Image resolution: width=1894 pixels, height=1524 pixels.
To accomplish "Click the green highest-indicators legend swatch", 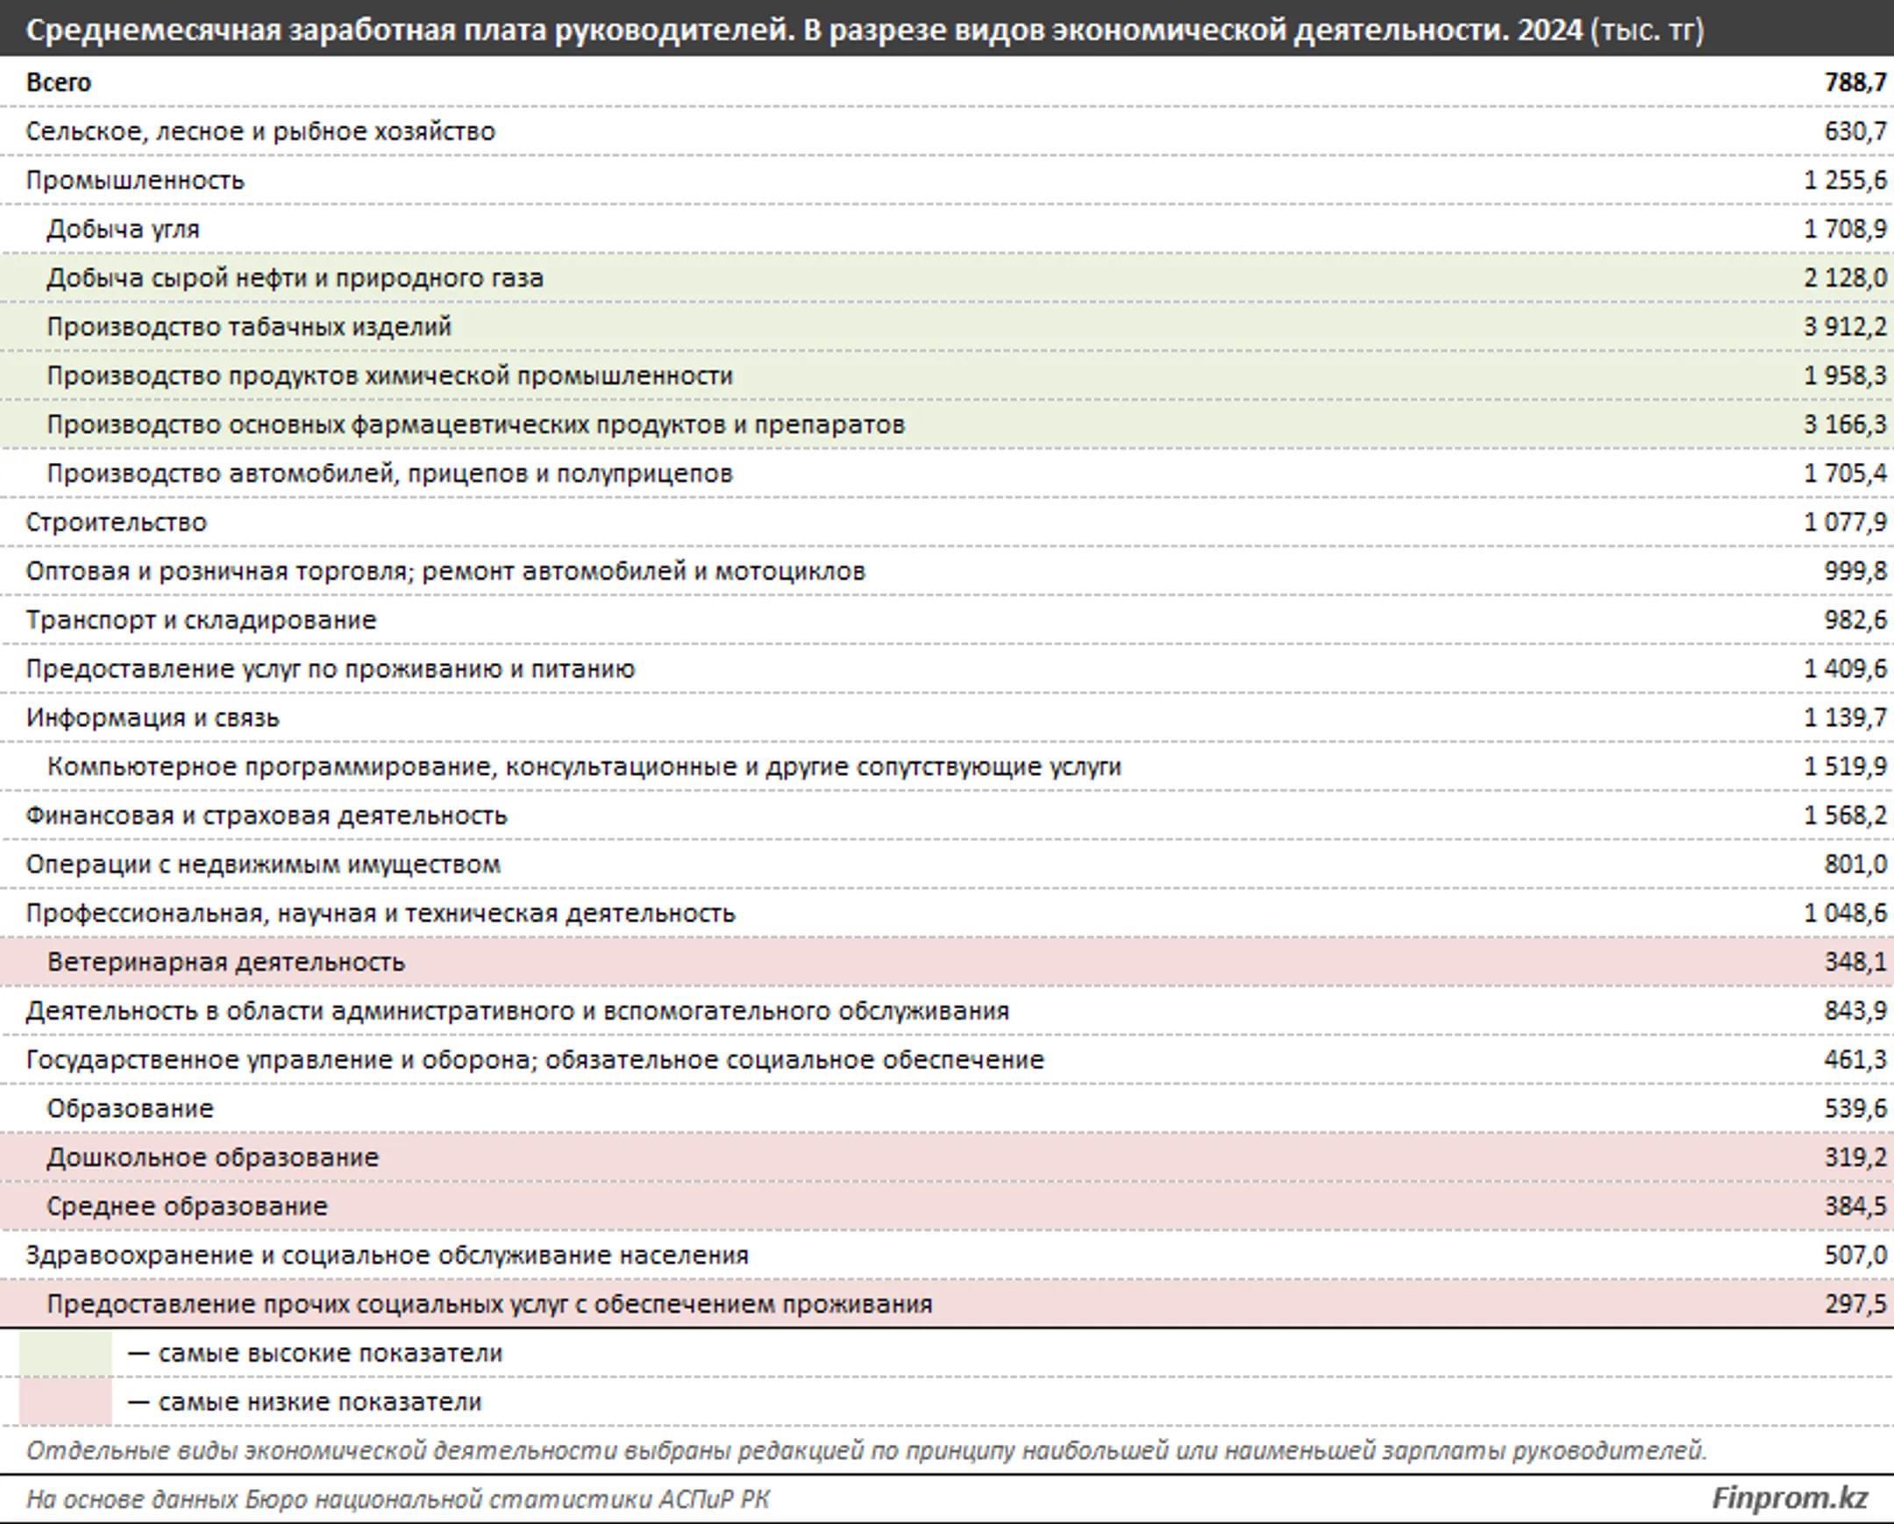I will (x=66, y=1354).
